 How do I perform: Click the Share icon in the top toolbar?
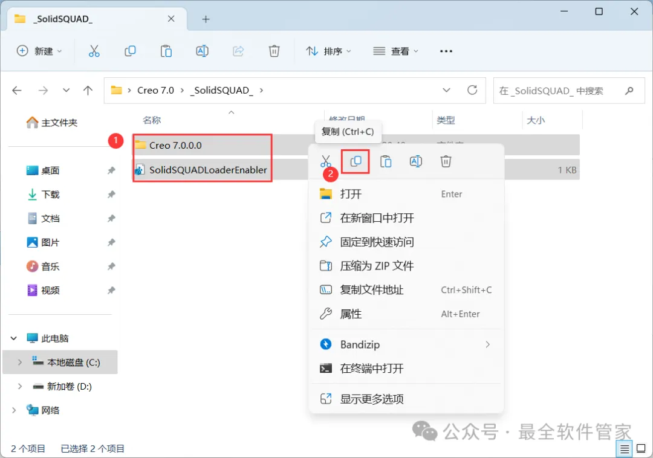pos(238,51)
